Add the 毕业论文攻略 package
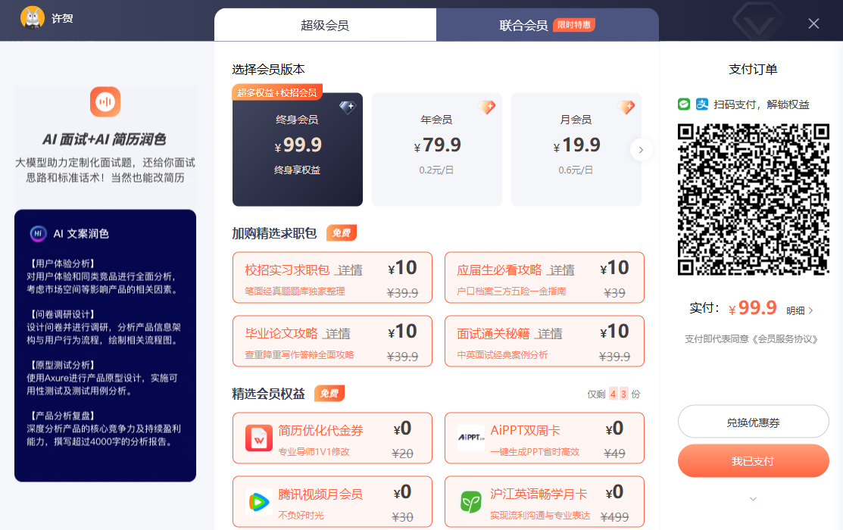843x530 pixels. click(x=333, y=341)
